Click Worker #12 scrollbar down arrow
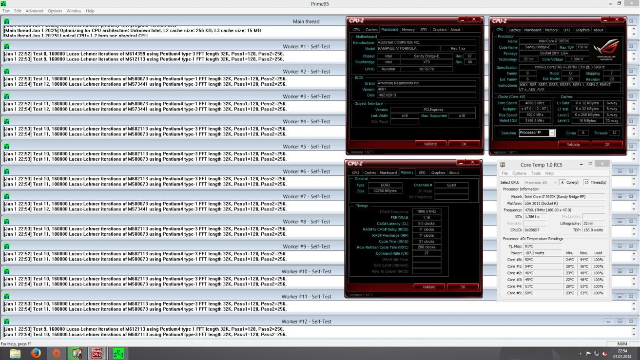Image resolution: width=640 pixels, height=360 pixels. tap(634, 334)
